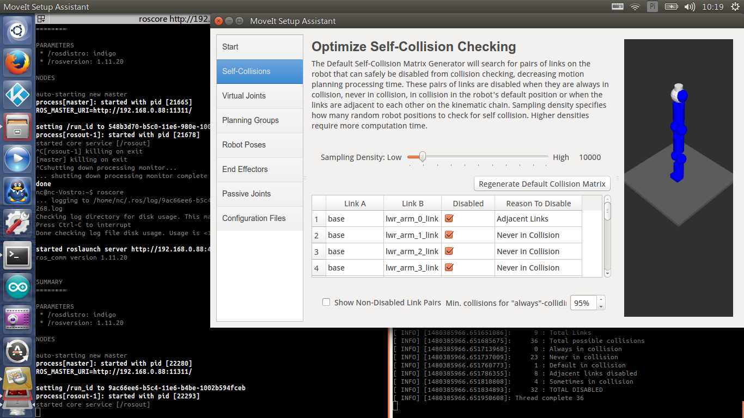This screenshot has width=744, height=418.
Task: Maximize the MoveIt Setup Assistant window
Action: pyautogui.click(x=240, y=21)
